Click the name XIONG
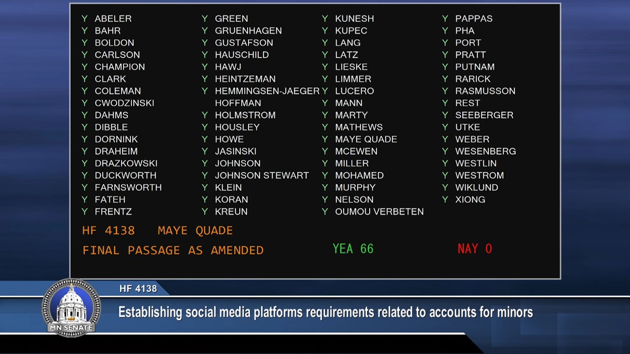Screen dimensions: 630x354 pyautogui.click(x=471, y=199)
